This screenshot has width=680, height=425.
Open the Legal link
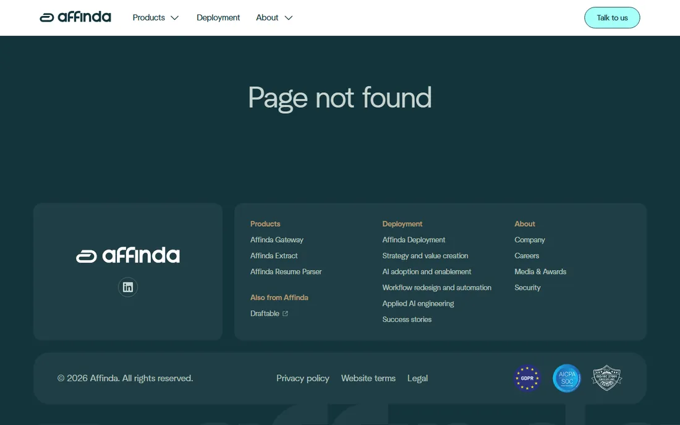417,378
